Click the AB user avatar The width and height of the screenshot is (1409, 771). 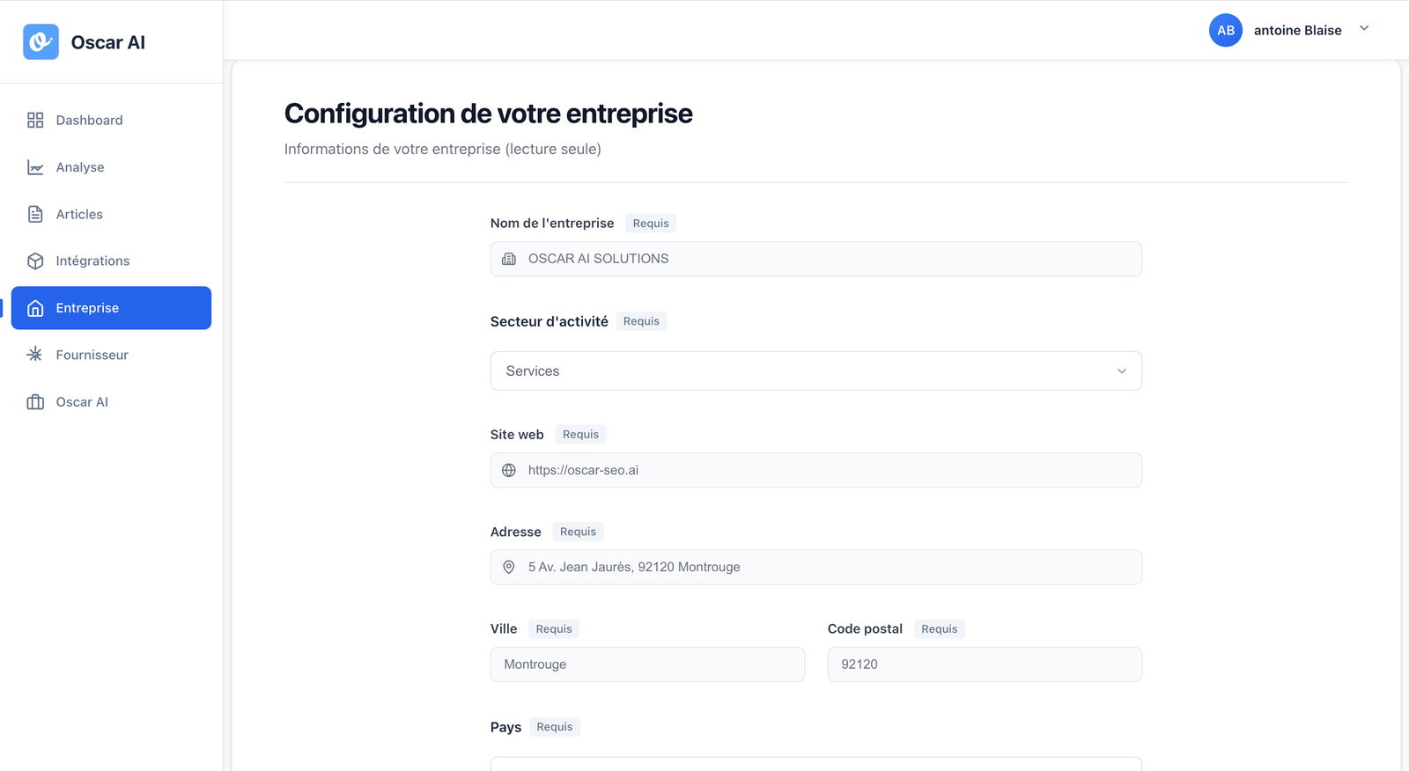(1225, 31)
